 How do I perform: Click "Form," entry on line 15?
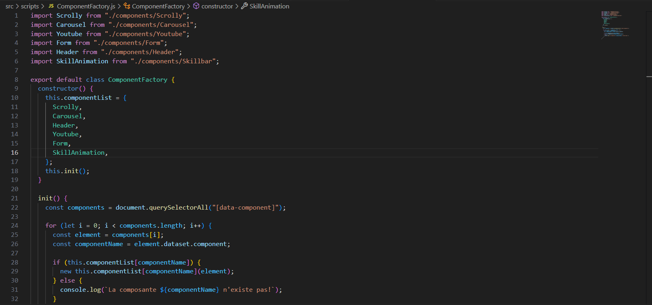point(62,143)
